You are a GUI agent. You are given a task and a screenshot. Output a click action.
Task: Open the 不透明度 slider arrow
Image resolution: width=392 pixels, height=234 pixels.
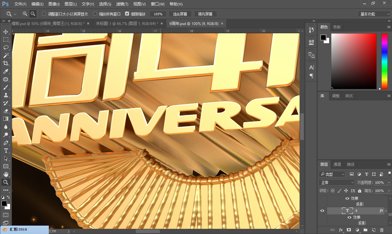click(x=389, y=183)
